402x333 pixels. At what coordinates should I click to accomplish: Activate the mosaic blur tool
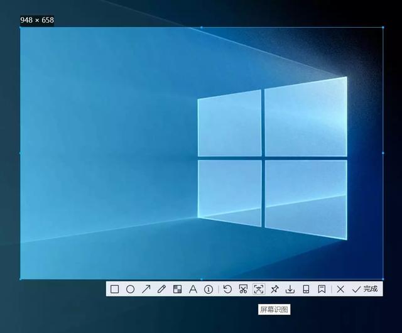(x=177, y=289)
